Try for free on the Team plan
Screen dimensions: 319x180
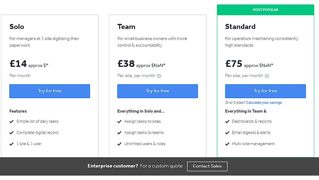[x=157, y=91]
